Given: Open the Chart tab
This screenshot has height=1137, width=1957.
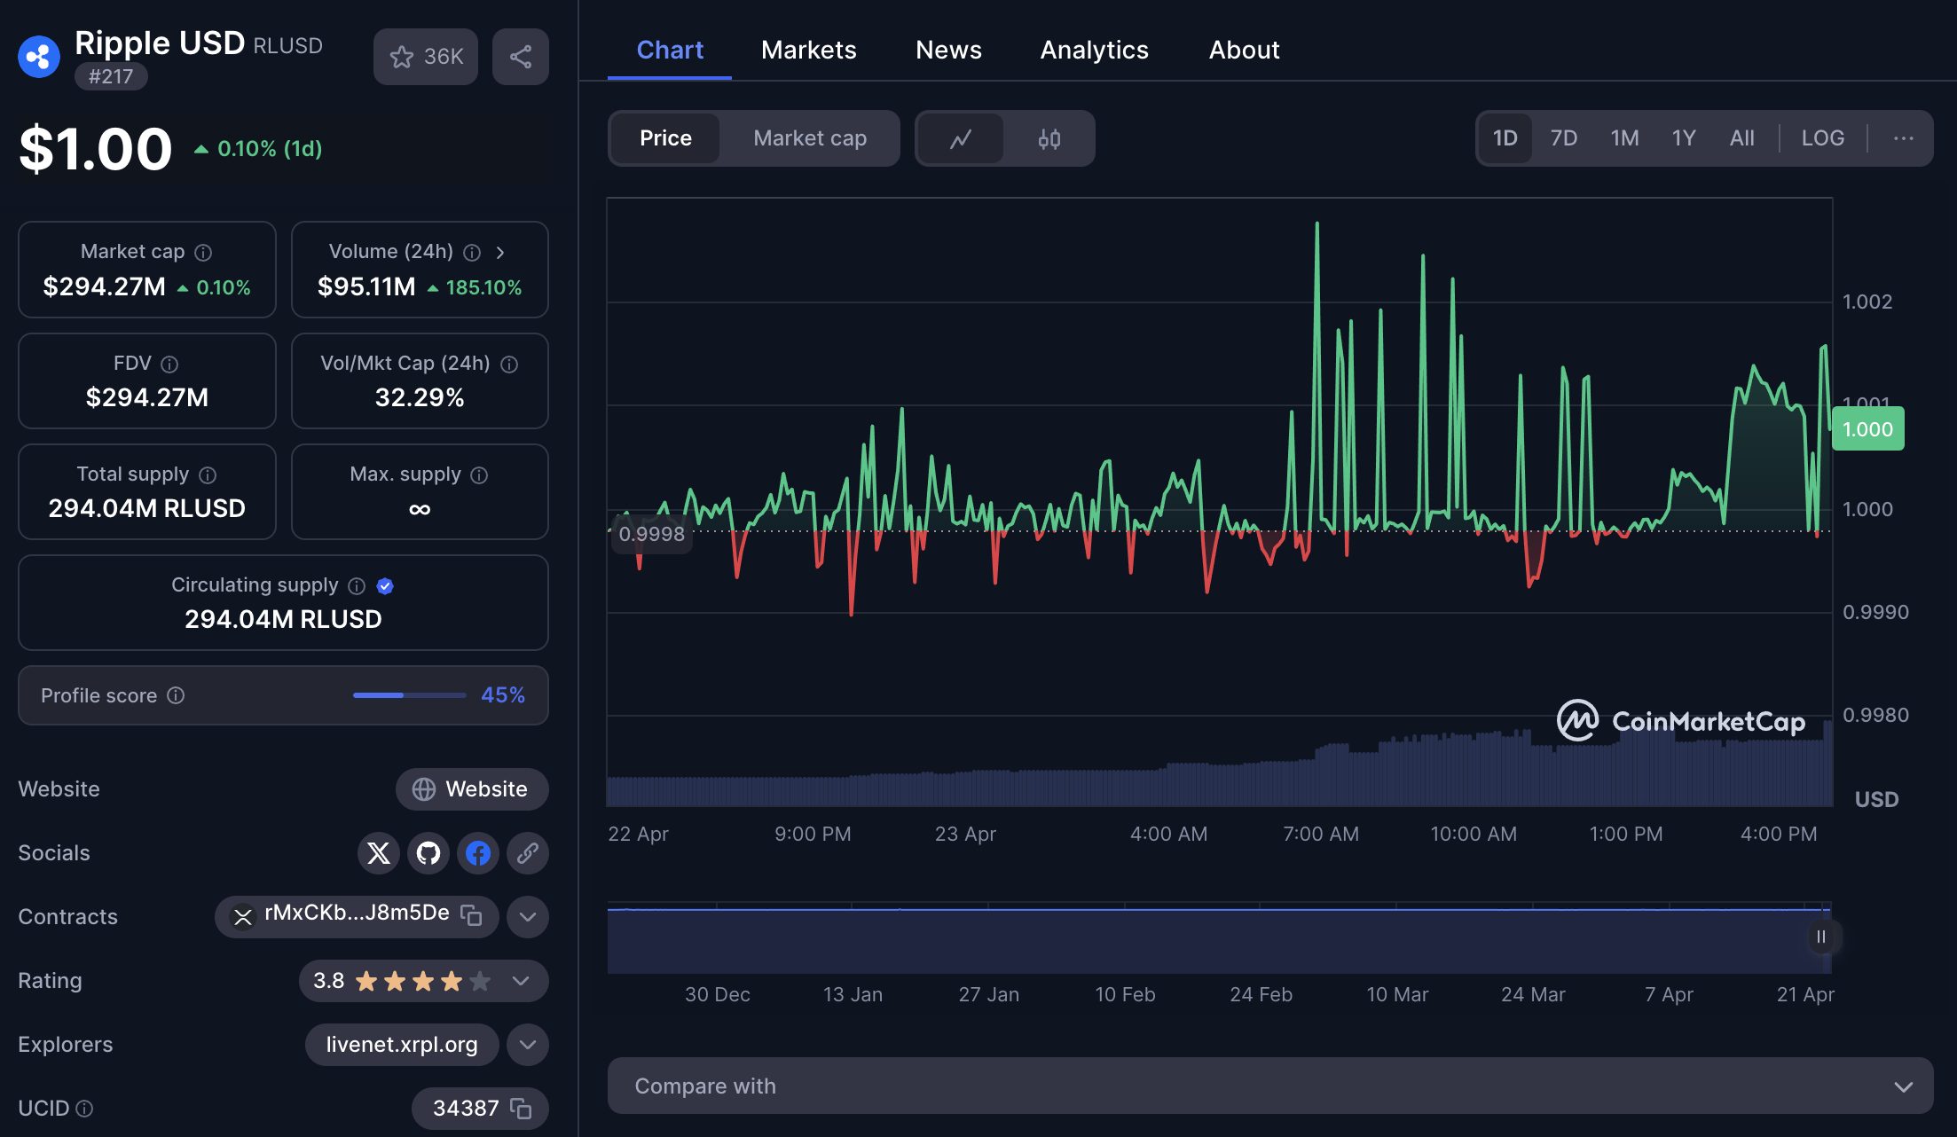Looking at the screenshot, I should [x=670, y=50].
